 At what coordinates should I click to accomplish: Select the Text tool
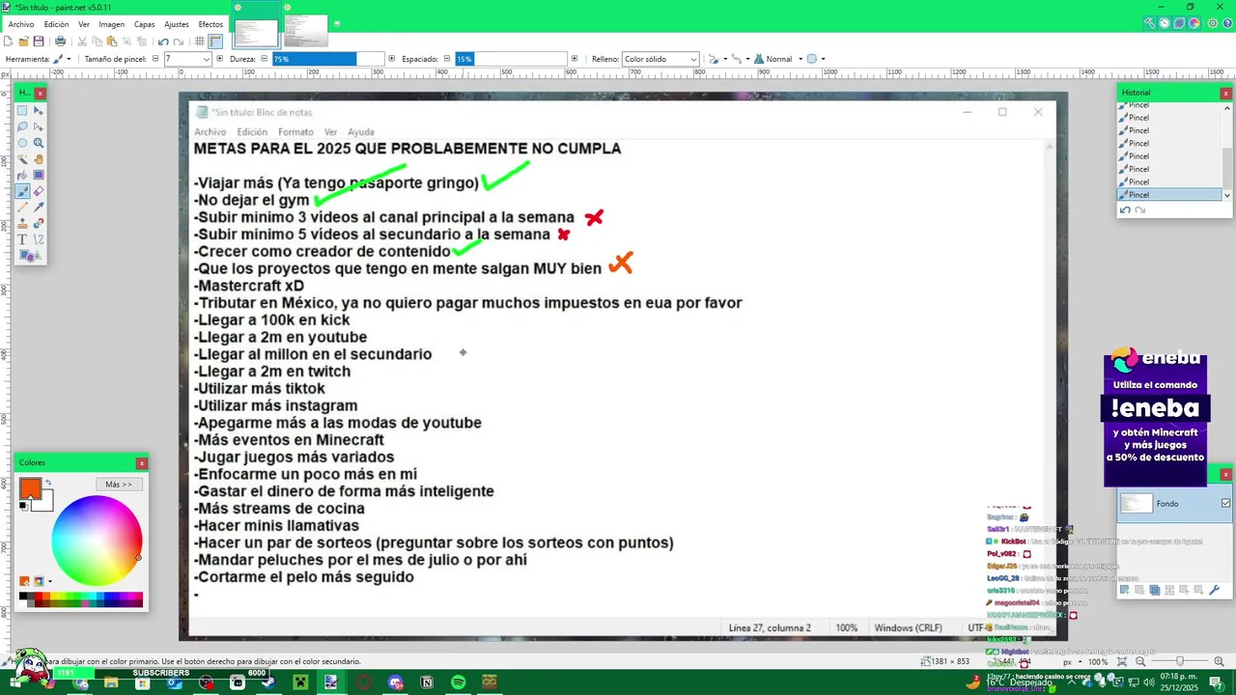coord(22,239)
